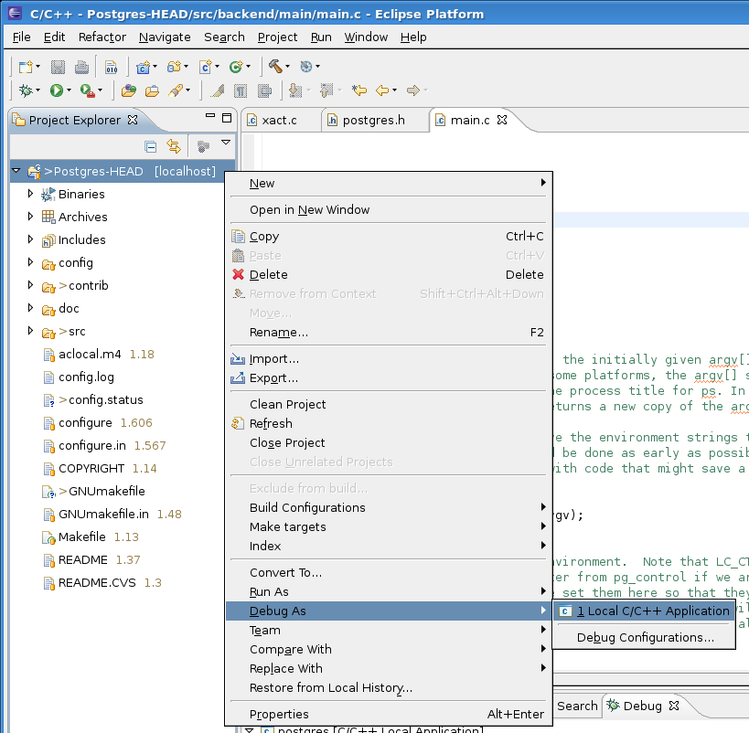Click the Print icon in toolbar
The width and height of the screenshot is (749, 733).
coord(81,67)
